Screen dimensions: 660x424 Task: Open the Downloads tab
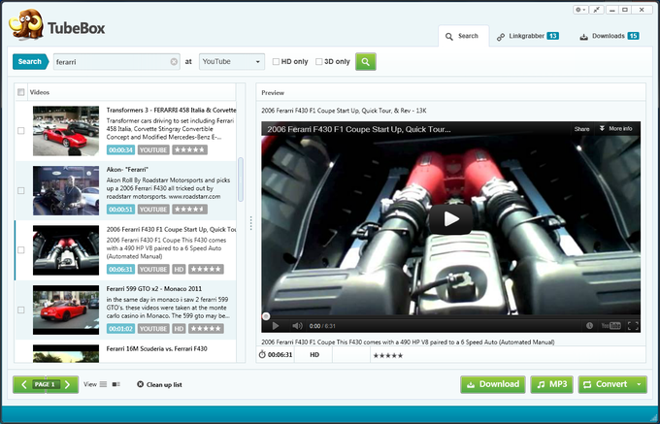610,36
